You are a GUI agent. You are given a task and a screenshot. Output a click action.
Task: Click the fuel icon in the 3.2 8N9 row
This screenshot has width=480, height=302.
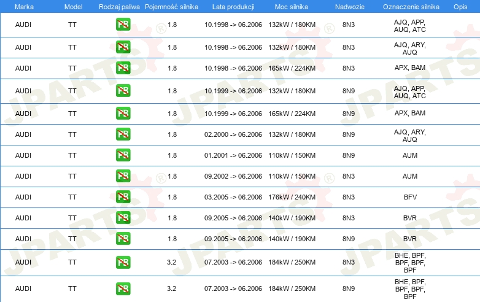point(123,288)
